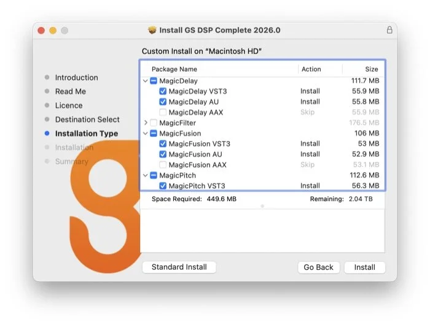The width and height of the screenshot is (430, 325).
Task: Click the 111.7 MB size value
Action: point(365,81)
